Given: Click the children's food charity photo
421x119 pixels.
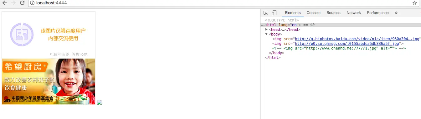Looking at the screenshot, I should point(49,82).
